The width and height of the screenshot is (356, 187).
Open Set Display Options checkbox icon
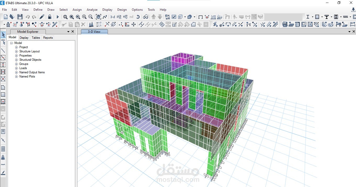point(174,17)
